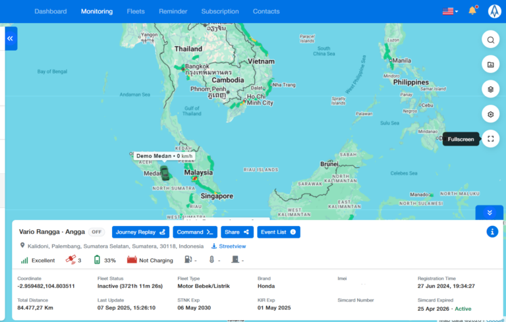
Task: Click the Command button
Action: 194,232
